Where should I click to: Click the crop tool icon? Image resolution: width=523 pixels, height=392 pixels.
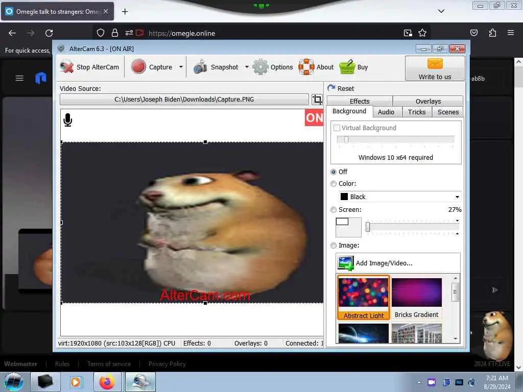pos(317,100)
